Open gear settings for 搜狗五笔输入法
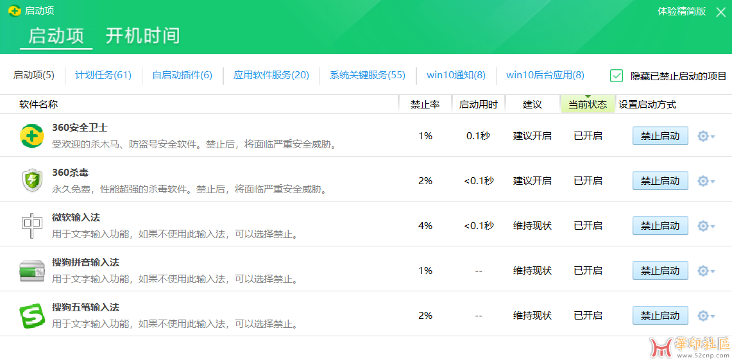732x360 pixels. tap(706, 316)
